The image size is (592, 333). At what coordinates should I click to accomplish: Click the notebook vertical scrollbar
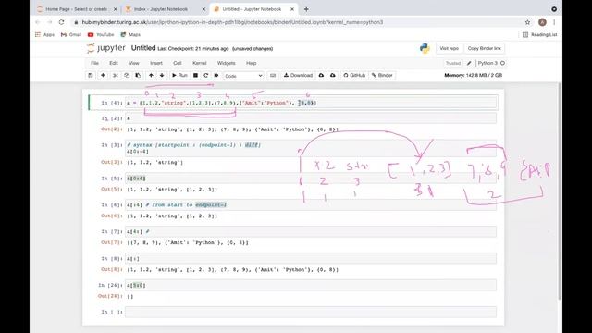coord(559,191)
